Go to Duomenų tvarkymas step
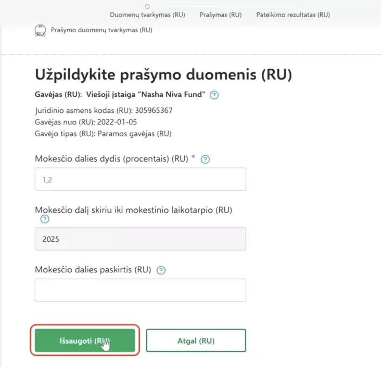Image resolution: width=381 pixels, height=367 pixels. click(147, 15)
